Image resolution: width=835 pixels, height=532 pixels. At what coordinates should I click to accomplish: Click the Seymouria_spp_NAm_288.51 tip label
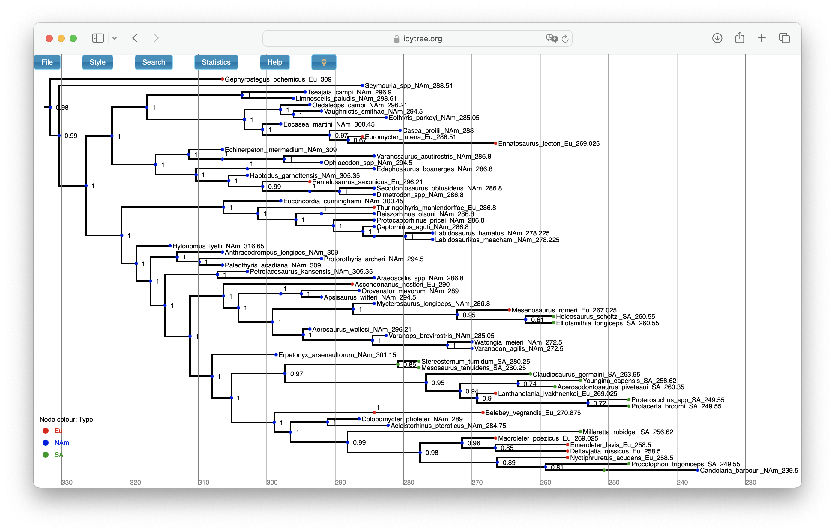[409, 86]
